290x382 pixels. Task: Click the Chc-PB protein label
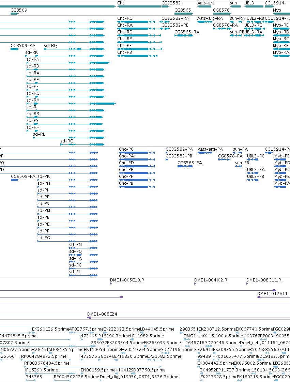tap(126, 183)
